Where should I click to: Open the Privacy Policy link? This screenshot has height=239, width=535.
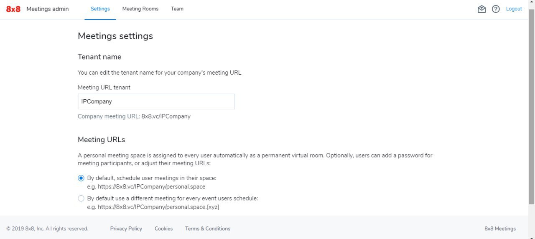[126, 229]
